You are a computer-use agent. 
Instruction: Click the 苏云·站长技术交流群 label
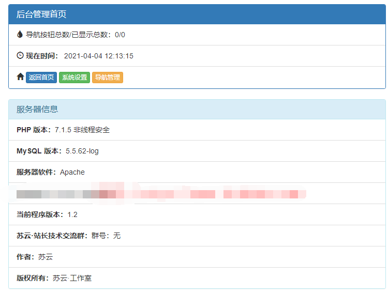[53, 236]
